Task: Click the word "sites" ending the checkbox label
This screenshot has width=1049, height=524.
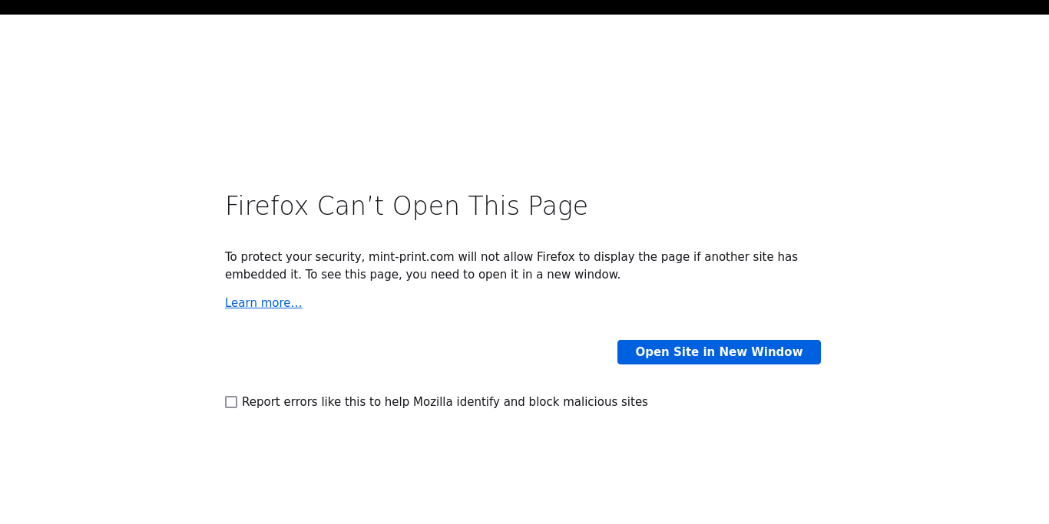Action: click(634, 402)
